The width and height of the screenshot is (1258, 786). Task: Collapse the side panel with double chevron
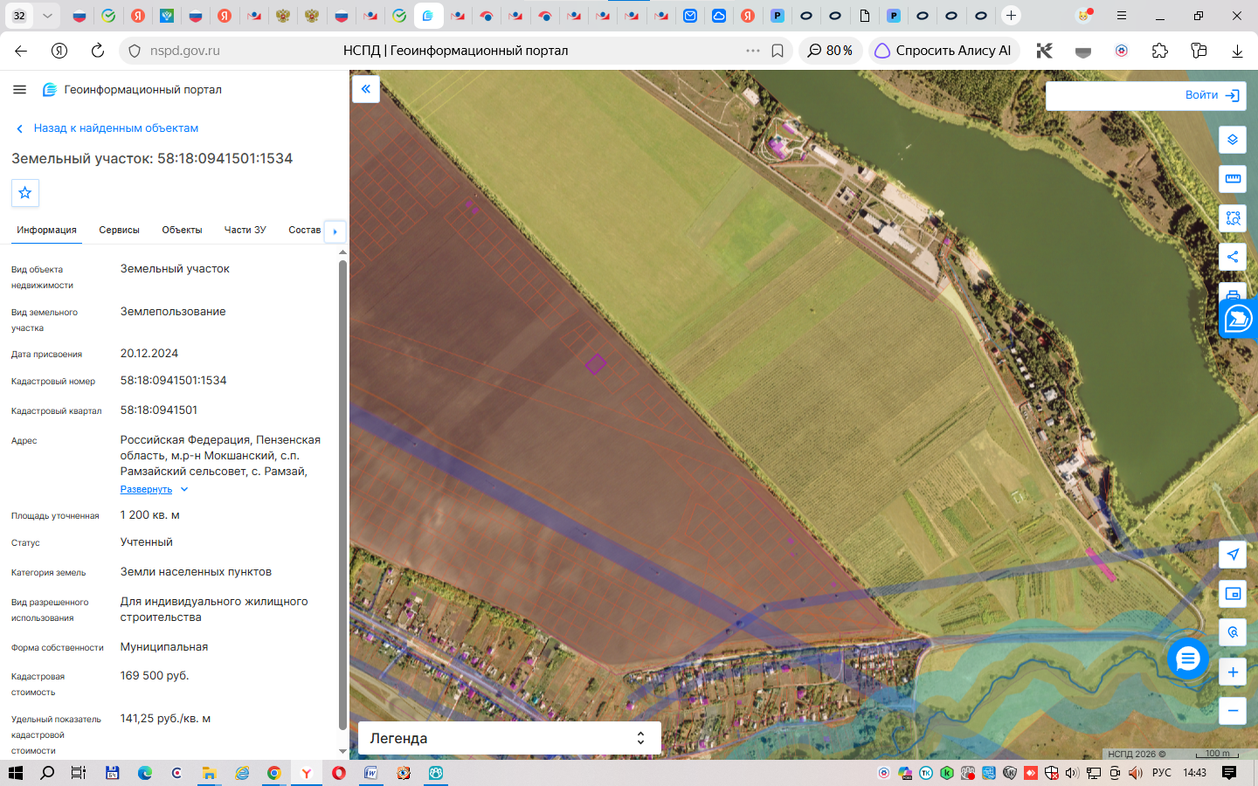[366, 89]
